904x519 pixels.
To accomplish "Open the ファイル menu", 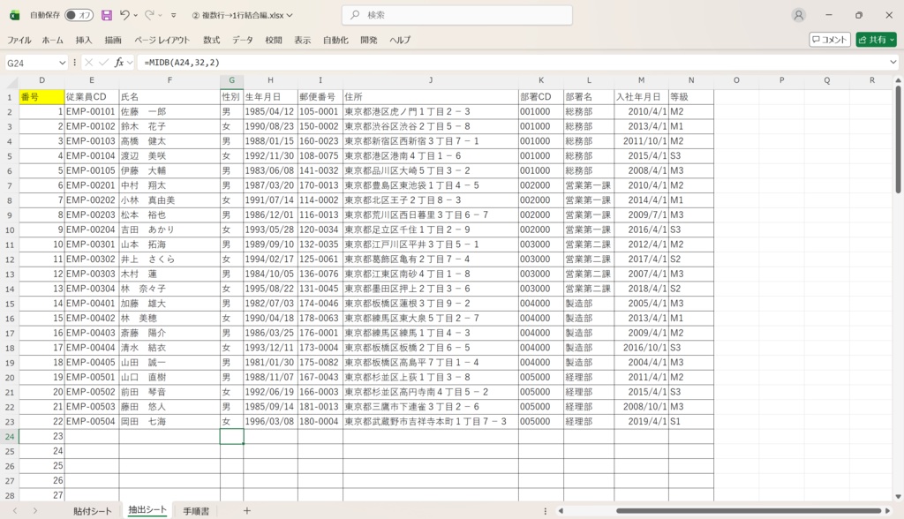I will pyautogui.click(x=19, y=40).
